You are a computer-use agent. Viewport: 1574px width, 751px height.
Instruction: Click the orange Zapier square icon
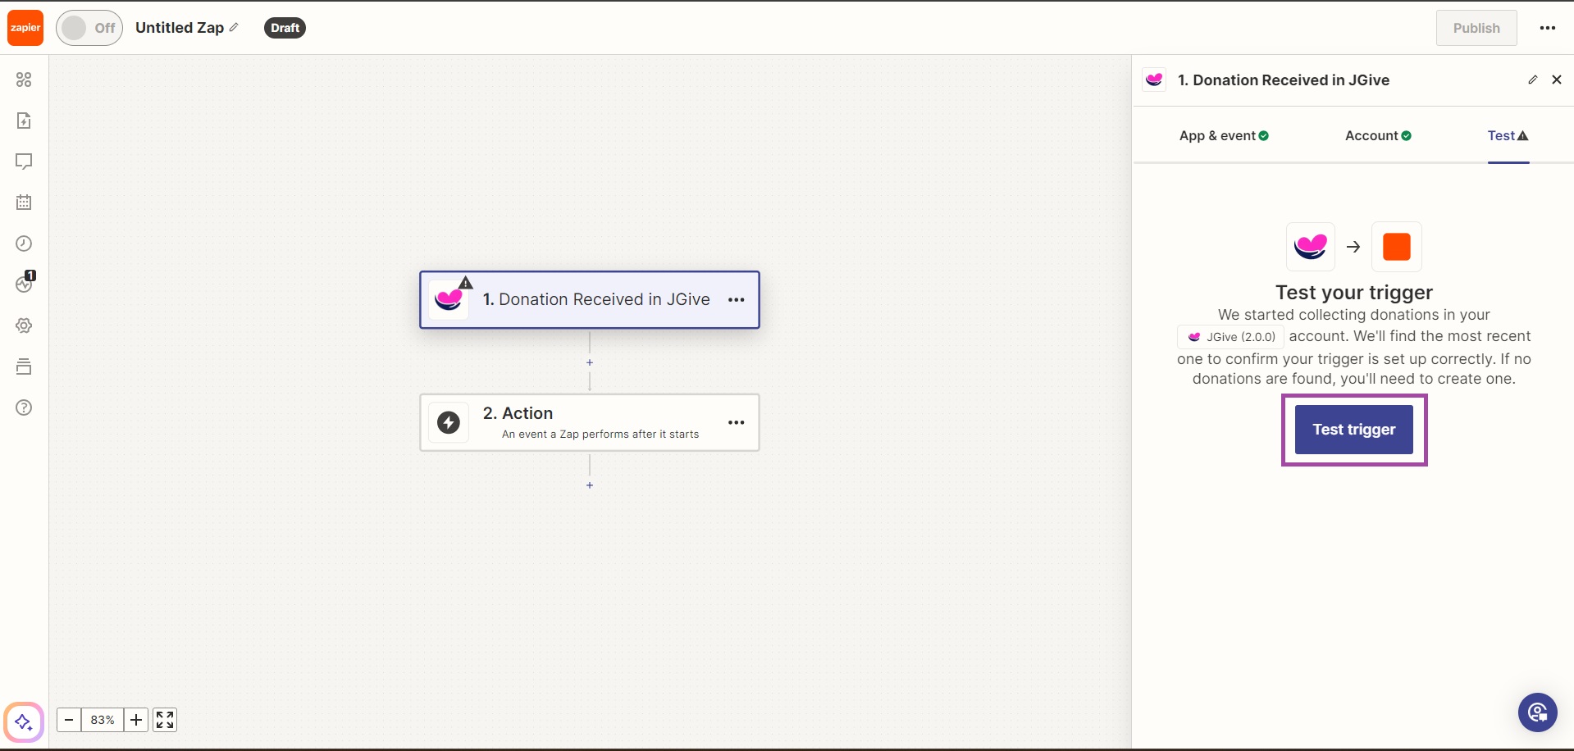click(1397, 247)
